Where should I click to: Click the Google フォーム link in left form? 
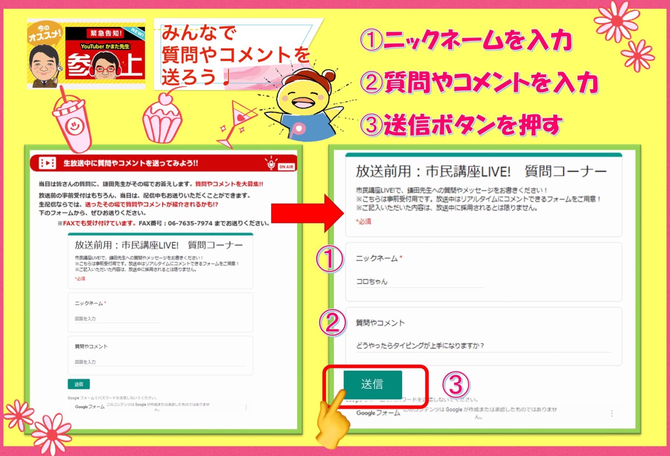[x=90, y=407]
